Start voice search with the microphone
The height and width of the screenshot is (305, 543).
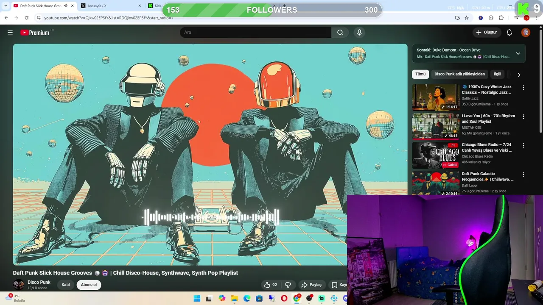(x=359, y=33)
